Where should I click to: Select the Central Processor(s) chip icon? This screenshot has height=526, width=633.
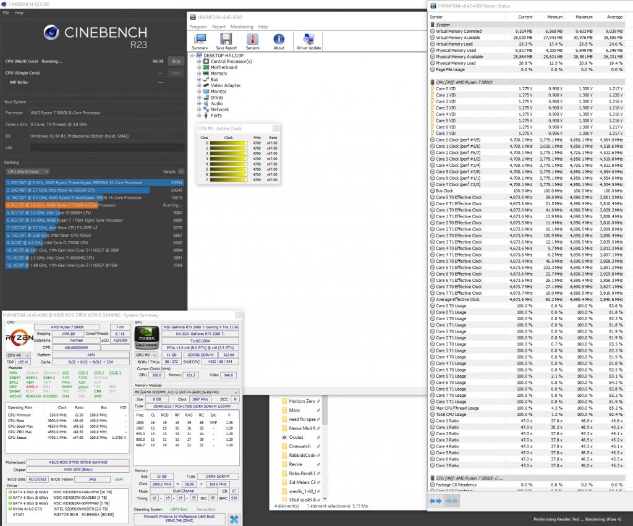tap(206, 61)
